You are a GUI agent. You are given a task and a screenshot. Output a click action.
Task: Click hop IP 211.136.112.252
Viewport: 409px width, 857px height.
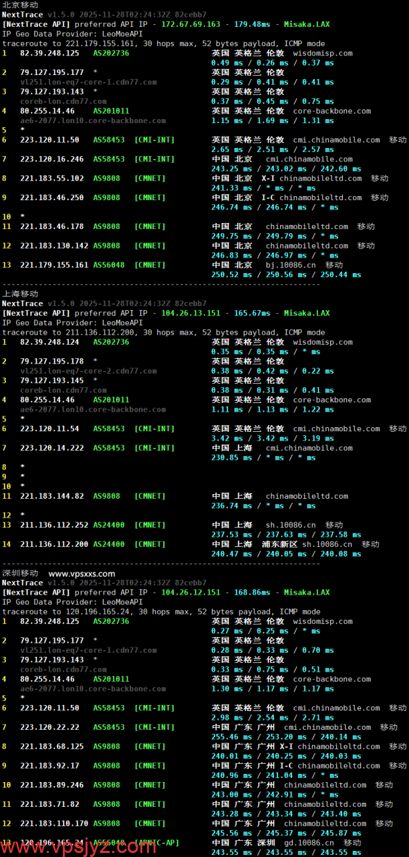tap(54, 526)
